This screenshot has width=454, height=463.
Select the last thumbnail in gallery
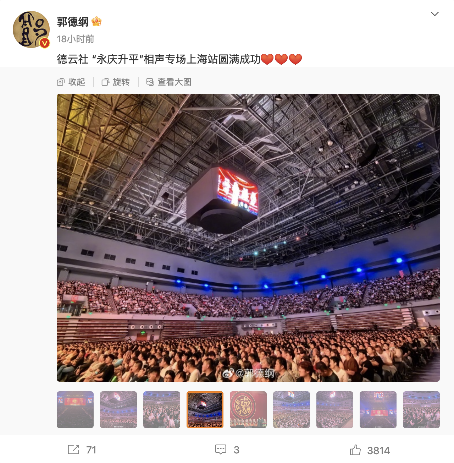tap(421, 410)
